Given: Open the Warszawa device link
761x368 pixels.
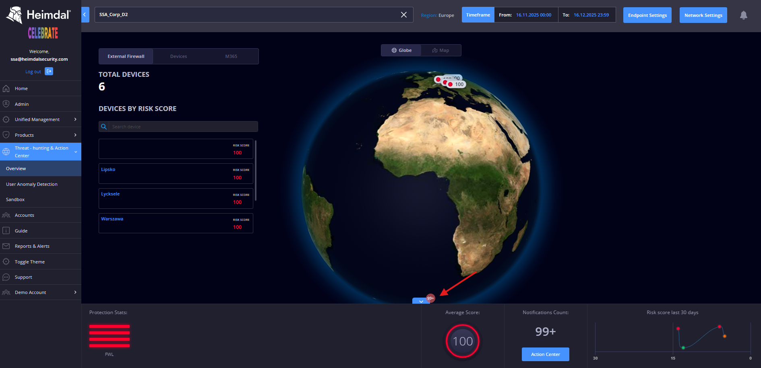Looking at the screenshot, I should click(112, 219).
